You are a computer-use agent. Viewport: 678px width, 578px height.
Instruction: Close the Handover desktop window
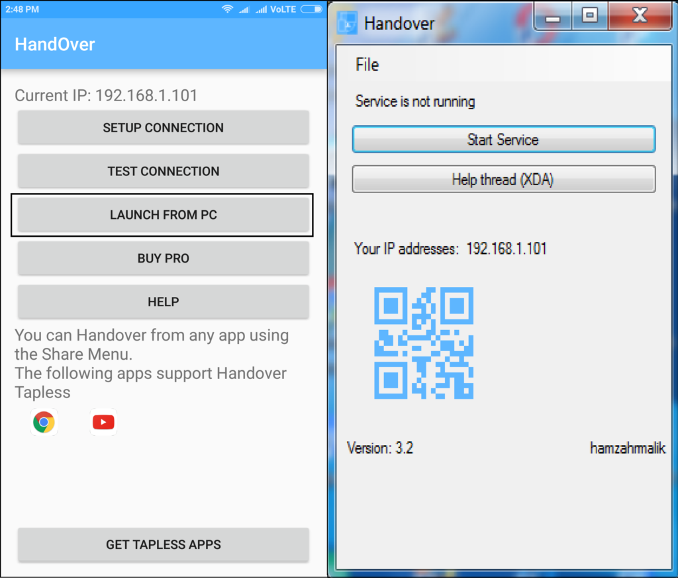pyautogui.click(x=640, y=16)
